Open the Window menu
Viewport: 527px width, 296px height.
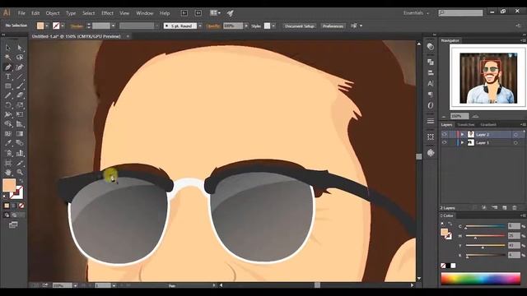145,13
